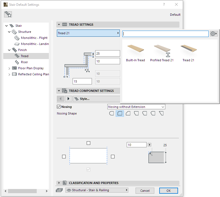Click the ArchiCAD app icon in title bar
The width and height of the screenshot is (220, 197).
click(x=6, y=5)
